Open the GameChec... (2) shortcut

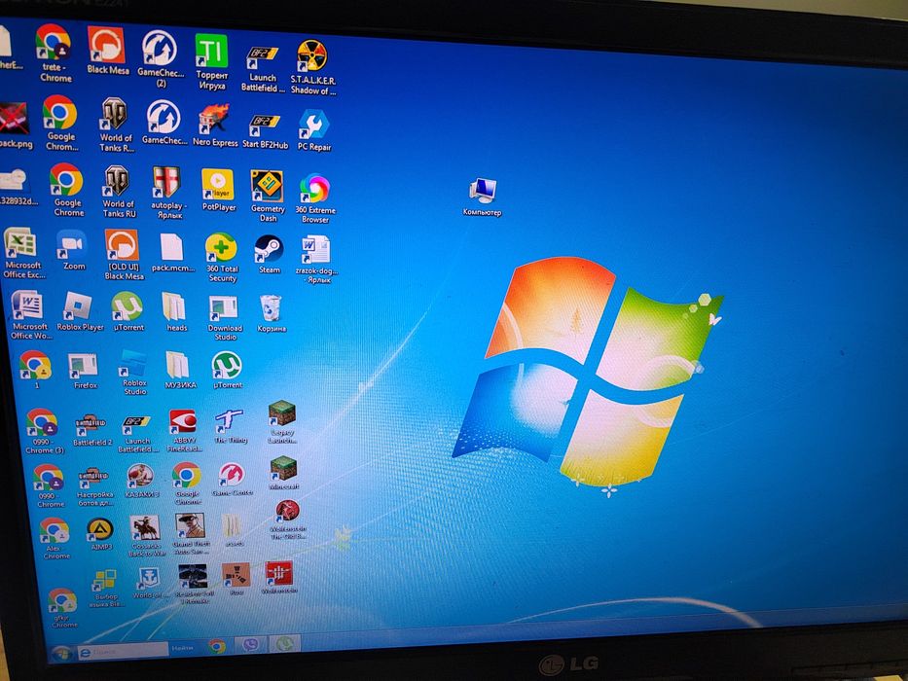(x=161, y=58)
